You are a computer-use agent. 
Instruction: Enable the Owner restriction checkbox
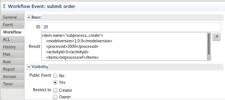tap(55, 97)
